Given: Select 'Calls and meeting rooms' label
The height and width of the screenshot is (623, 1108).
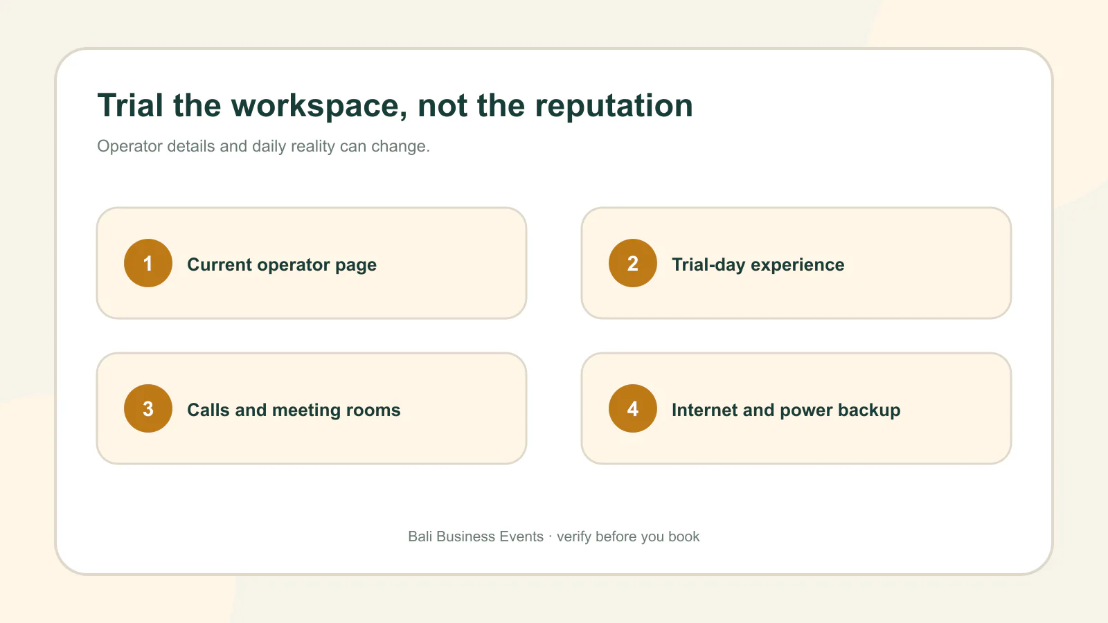Looking at the screenshot, I should [294, 410].
